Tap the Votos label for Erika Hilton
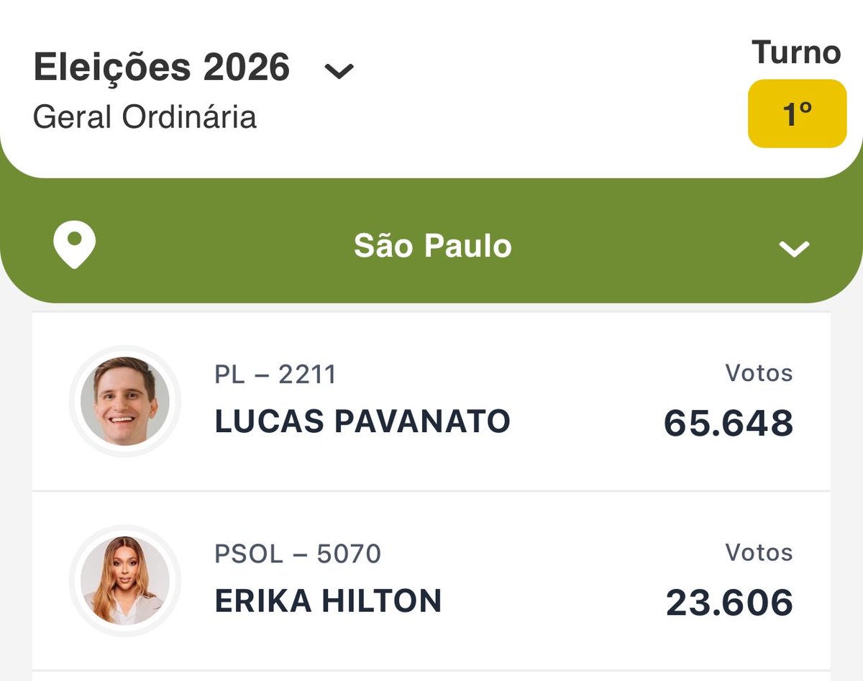Viewport: 863px width, 681px height. [759, 552]
